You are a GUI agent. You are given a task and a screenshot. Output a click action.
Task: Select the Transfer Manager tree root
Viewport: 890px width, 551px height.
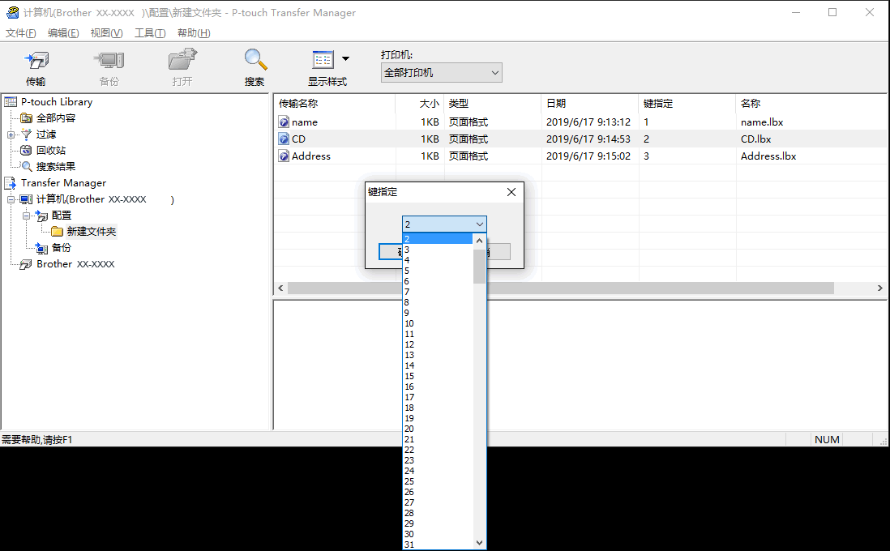pyautogui.click(x=63, y=182)
